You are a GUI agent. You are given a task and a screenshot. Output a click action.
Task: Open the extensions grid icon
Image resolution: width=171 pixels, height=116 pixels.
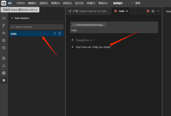click(4, 58)
